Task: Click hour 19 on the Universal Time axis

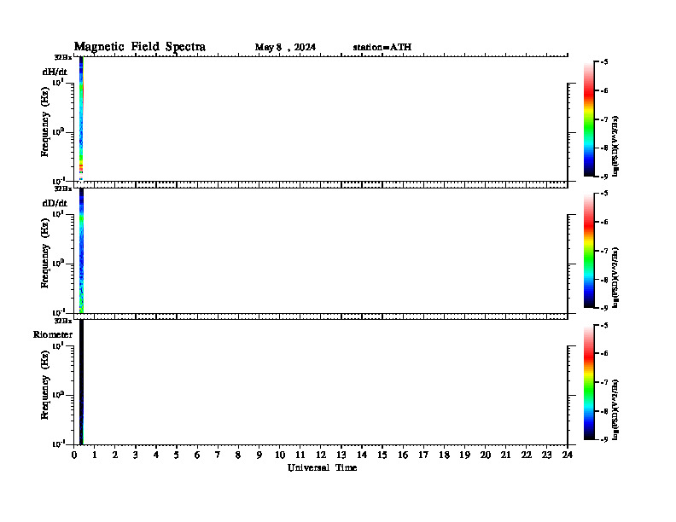Action: 464,455
